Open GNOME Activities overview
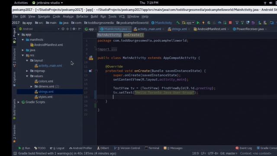Image resolution: width=277 pixels, height=156 pixels. [21, 3]
